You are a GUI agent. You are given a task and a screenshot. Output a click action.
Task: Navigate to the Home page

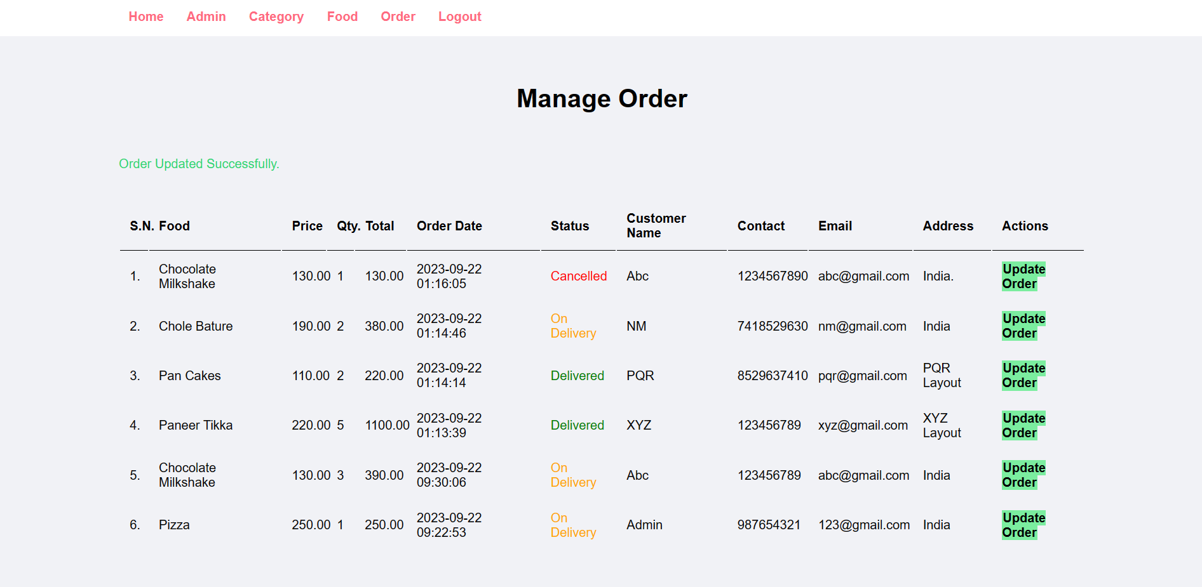click(145, 16)
